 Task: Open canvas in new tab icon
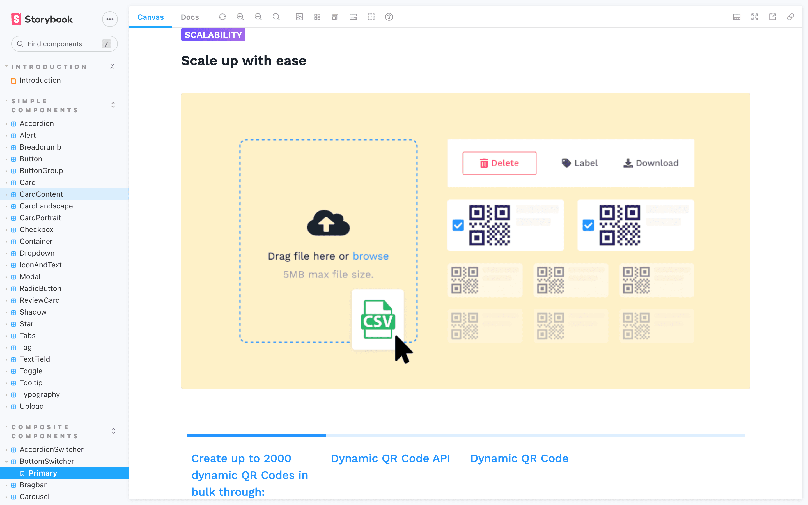[x=773, y=17]
